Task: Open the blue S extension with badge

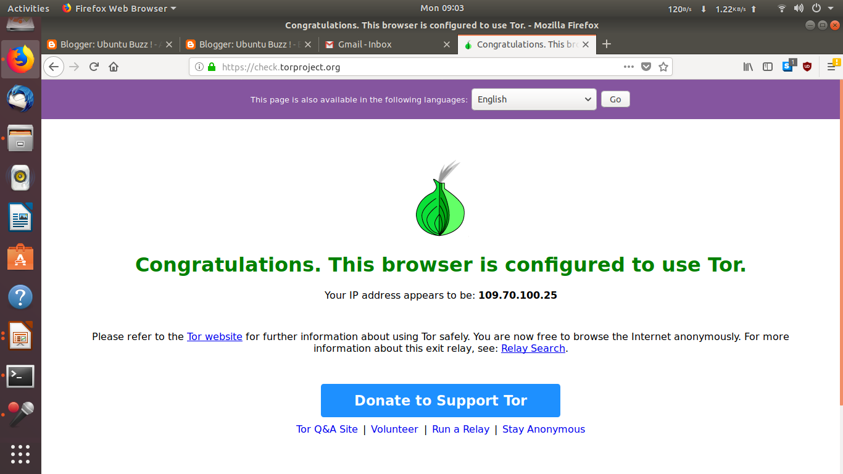Action: coord(789,65)
